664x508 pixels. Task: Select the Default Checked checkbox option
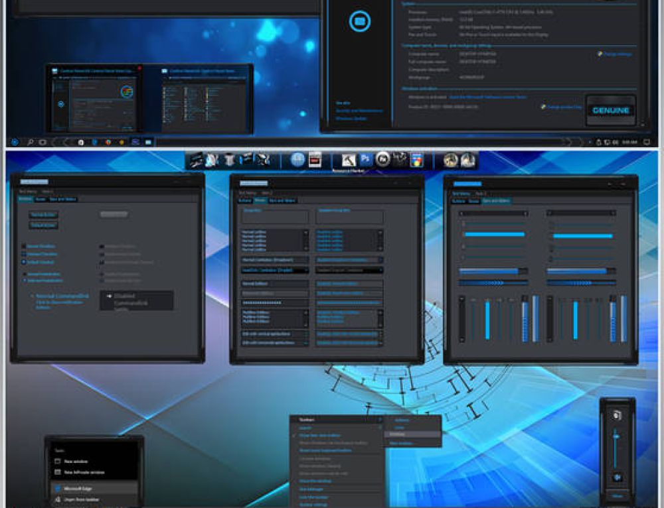24,262
